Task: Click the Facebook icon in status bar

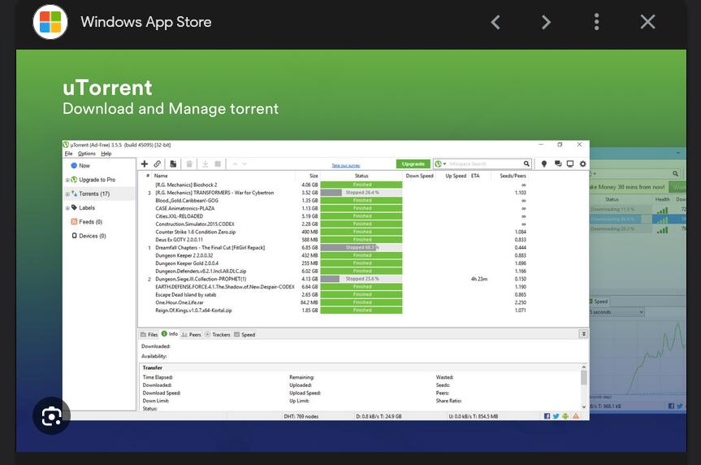Action: tap(547, 416)
